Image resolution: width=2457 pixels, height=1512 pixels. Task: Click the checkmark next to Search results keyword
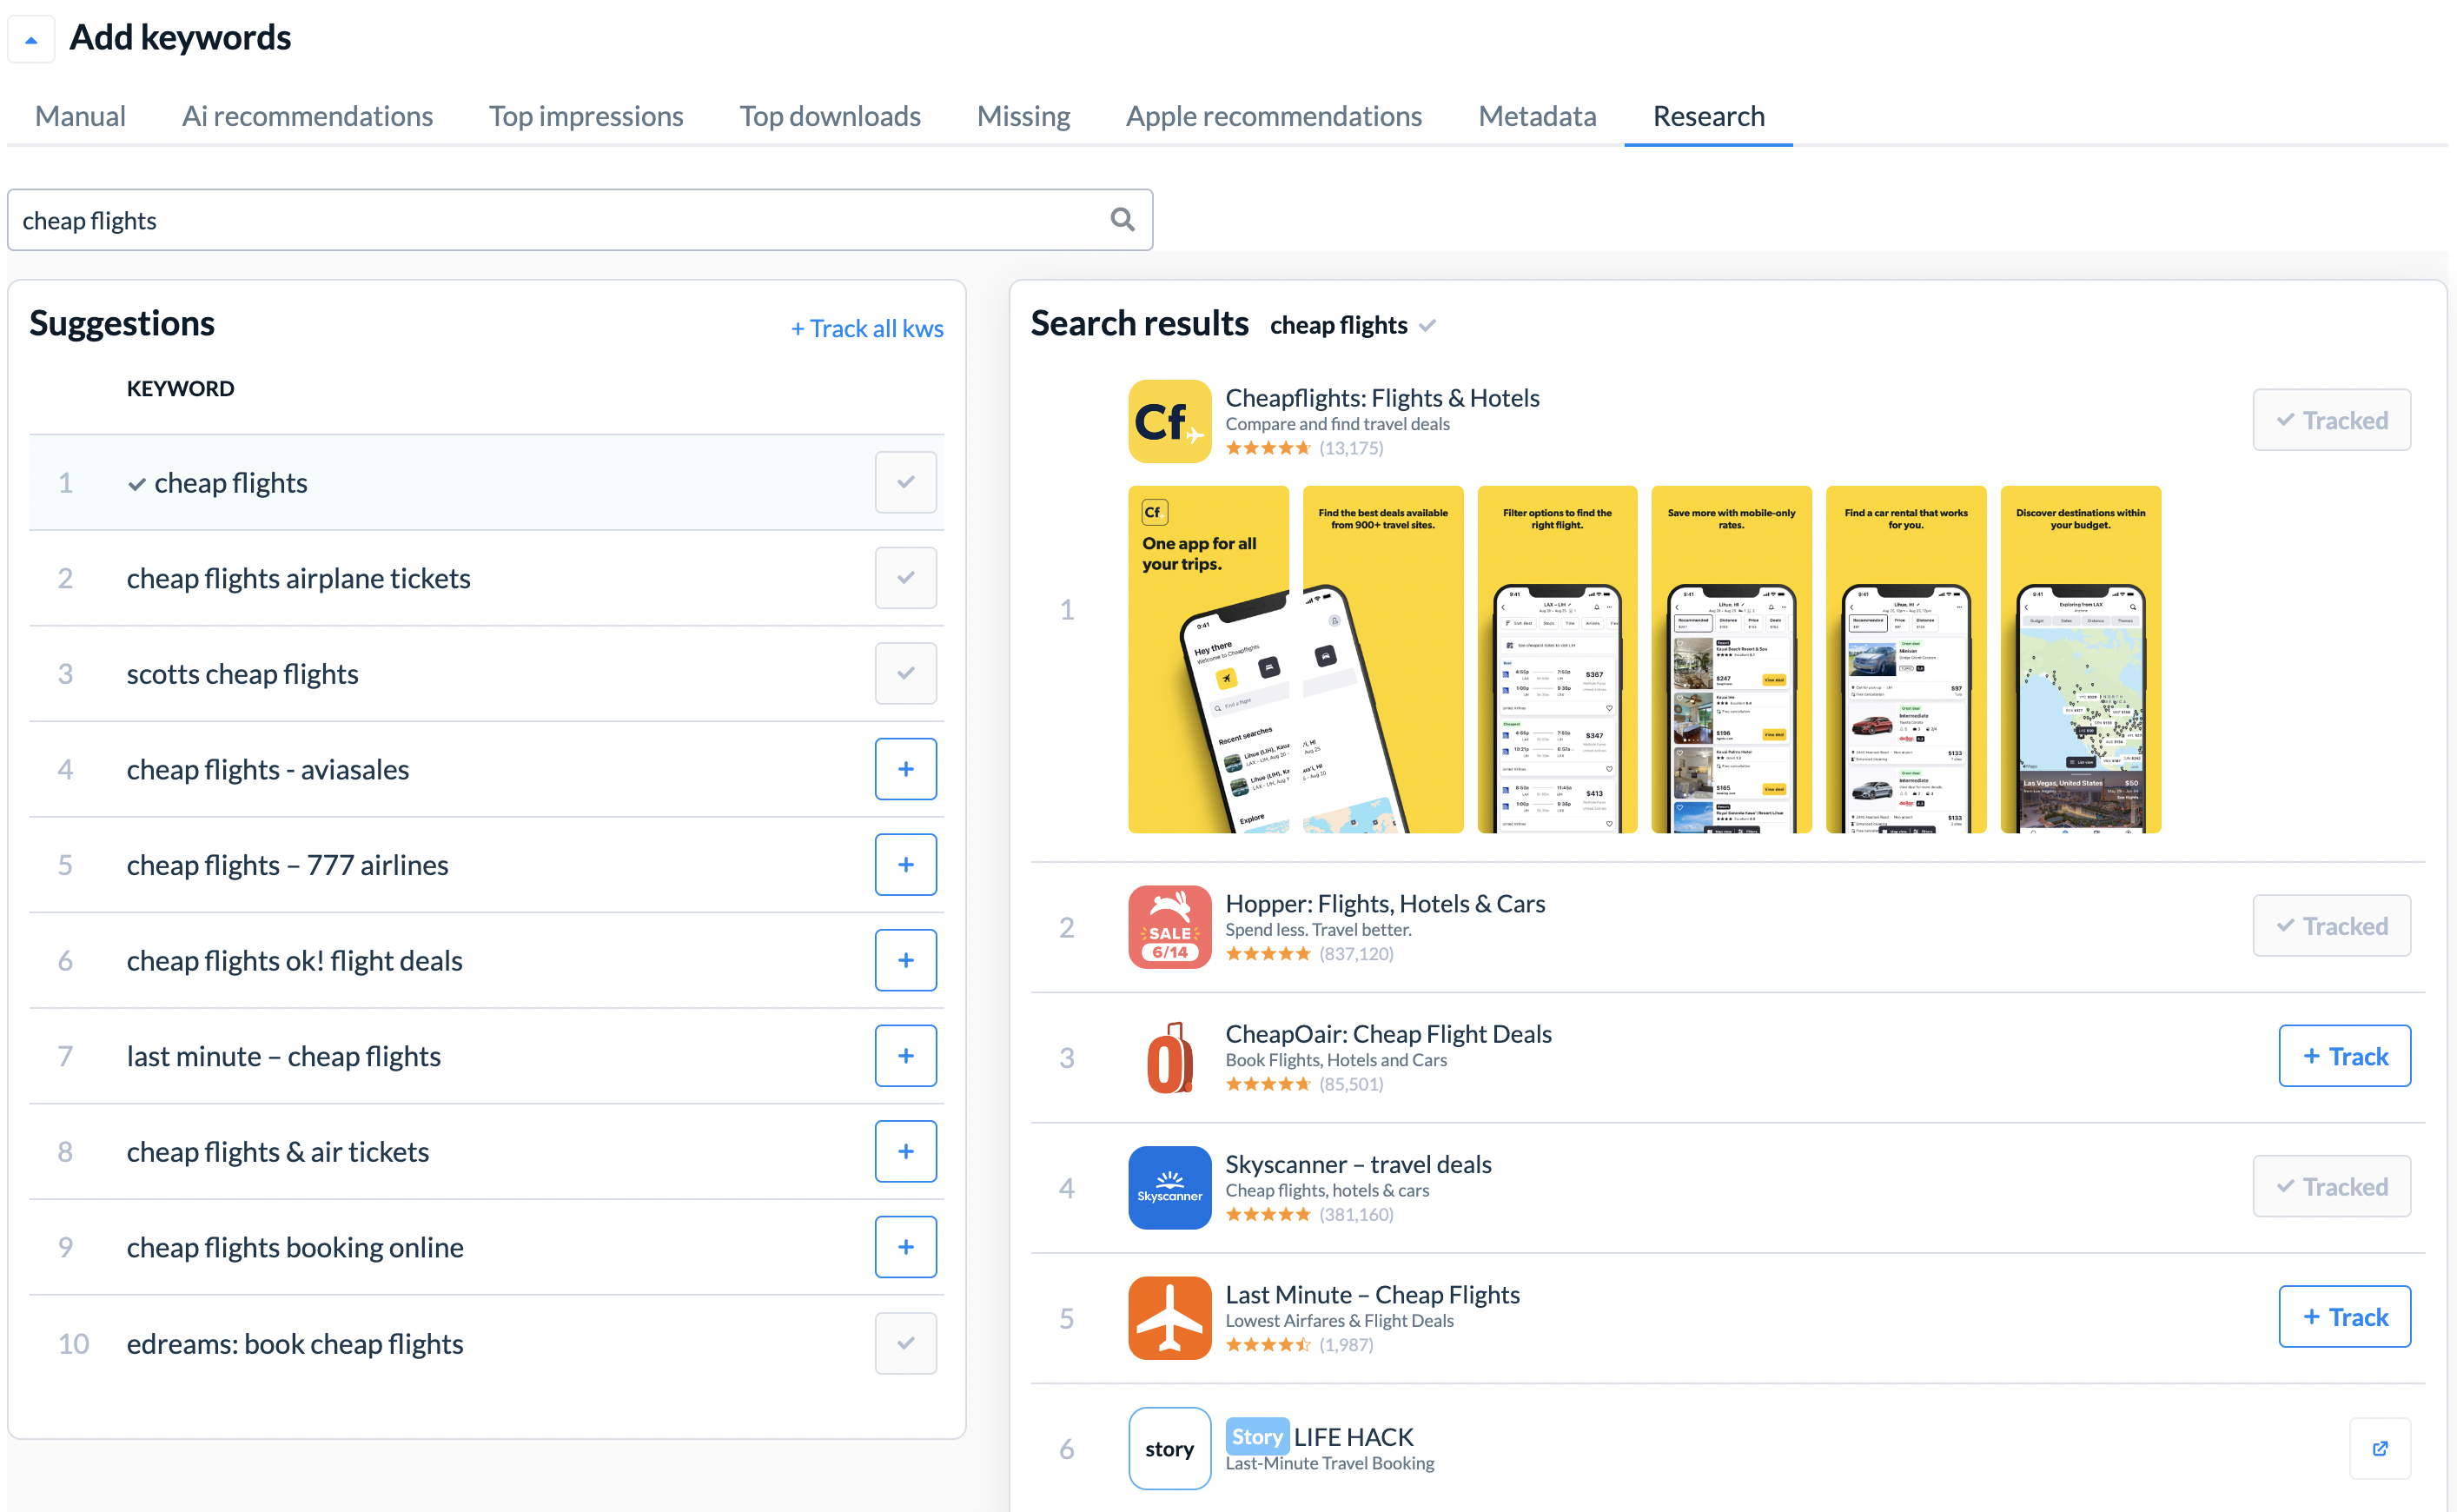pyautogui.click(x=1427, y=326)
